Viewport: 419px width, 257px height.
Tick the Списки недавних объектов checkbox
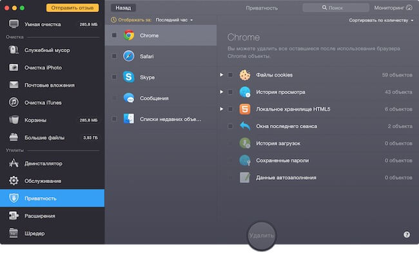pos(114,119)
